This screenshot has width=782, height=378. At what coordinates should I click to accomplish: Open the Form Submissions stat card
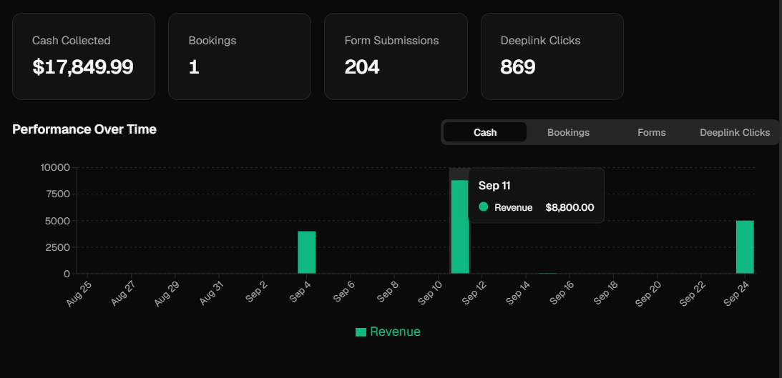pyautogui.click(x=396, y=56)
